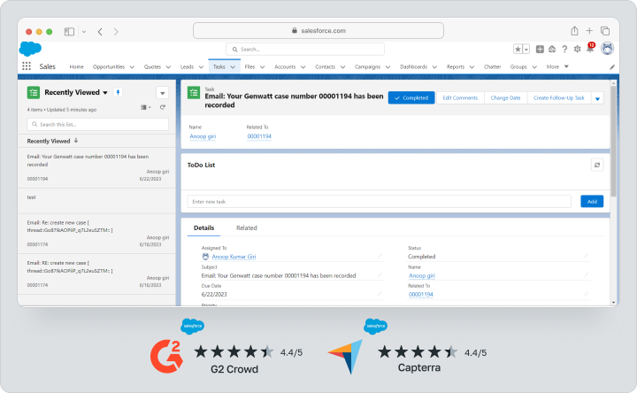Open the Home tab
637x393 pixels.
pos(76,66)
